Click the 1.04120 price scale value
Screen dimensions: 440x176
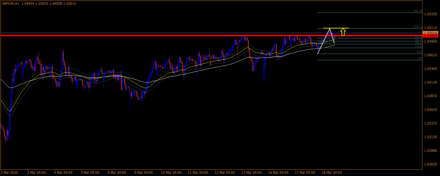(x=431, y=82)
